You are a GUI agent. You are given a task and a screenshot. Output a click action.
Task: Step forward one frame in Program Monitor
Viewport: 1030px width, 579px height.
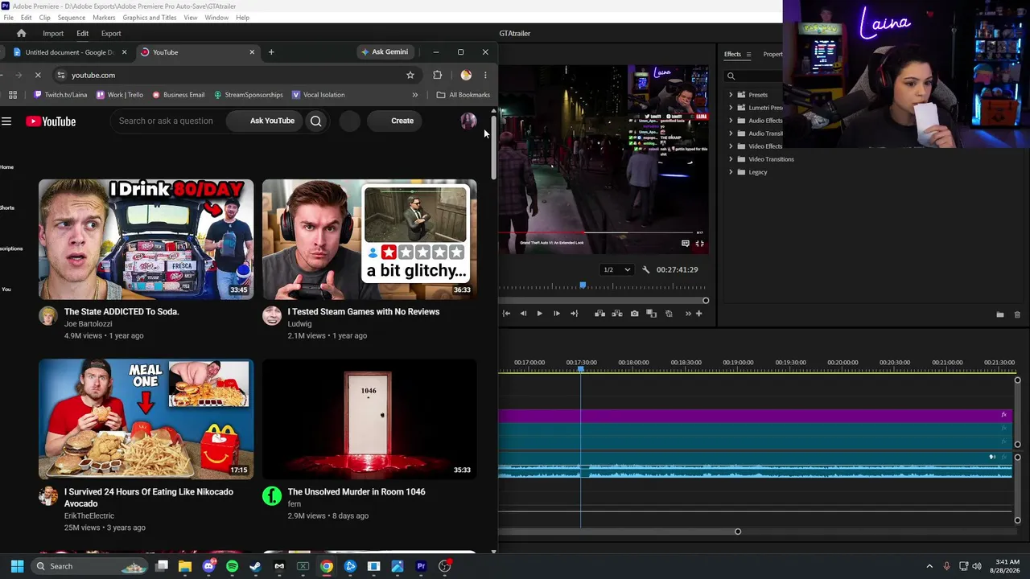click(557, 314)
